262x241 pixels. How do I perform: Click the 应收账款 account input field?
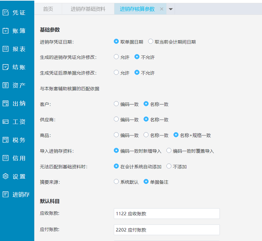[167, 214]
